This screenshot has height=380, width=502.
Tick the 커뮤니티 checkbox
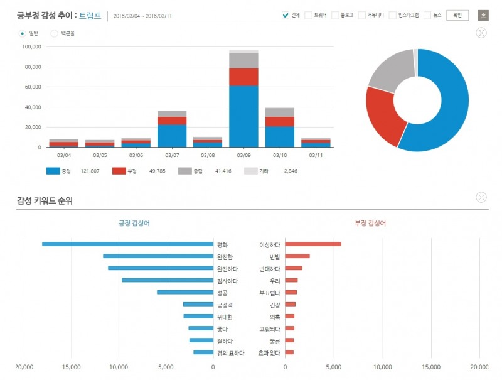pyautogui.click(x=362, y=15)
